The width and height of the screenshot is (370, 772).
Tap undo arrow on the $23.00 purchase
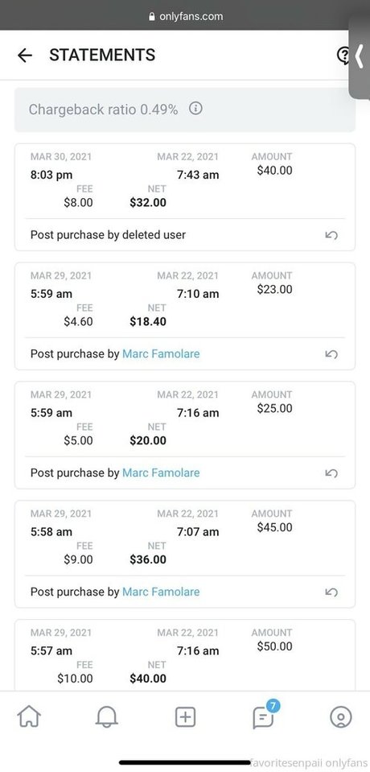pyautogui.click(x=331, y=354)
